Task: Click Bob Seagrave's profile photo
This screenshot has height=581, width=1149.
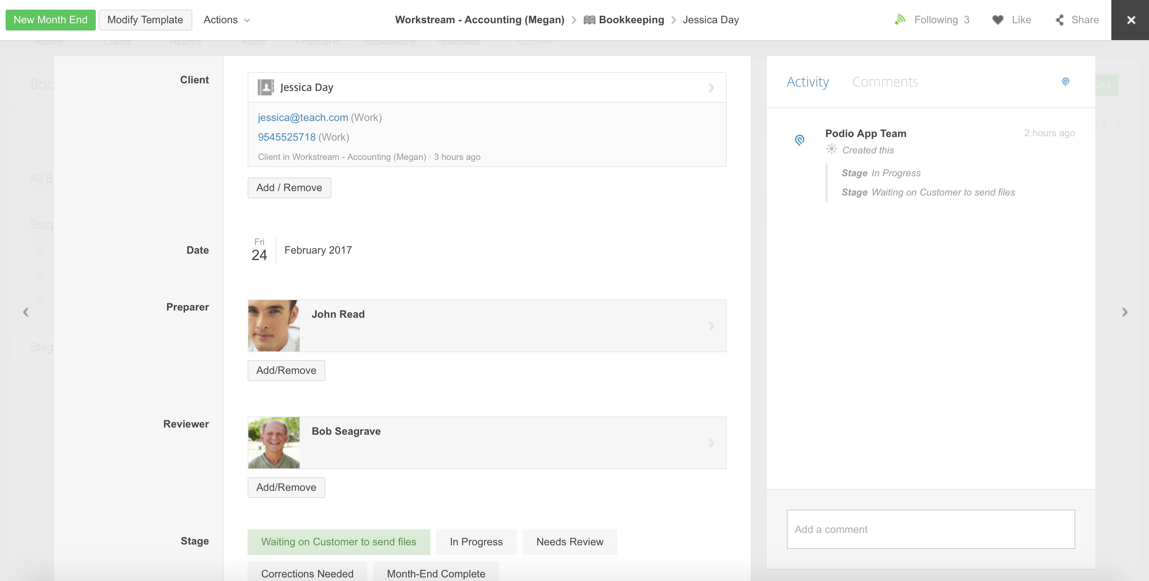Action: point(273,442)
